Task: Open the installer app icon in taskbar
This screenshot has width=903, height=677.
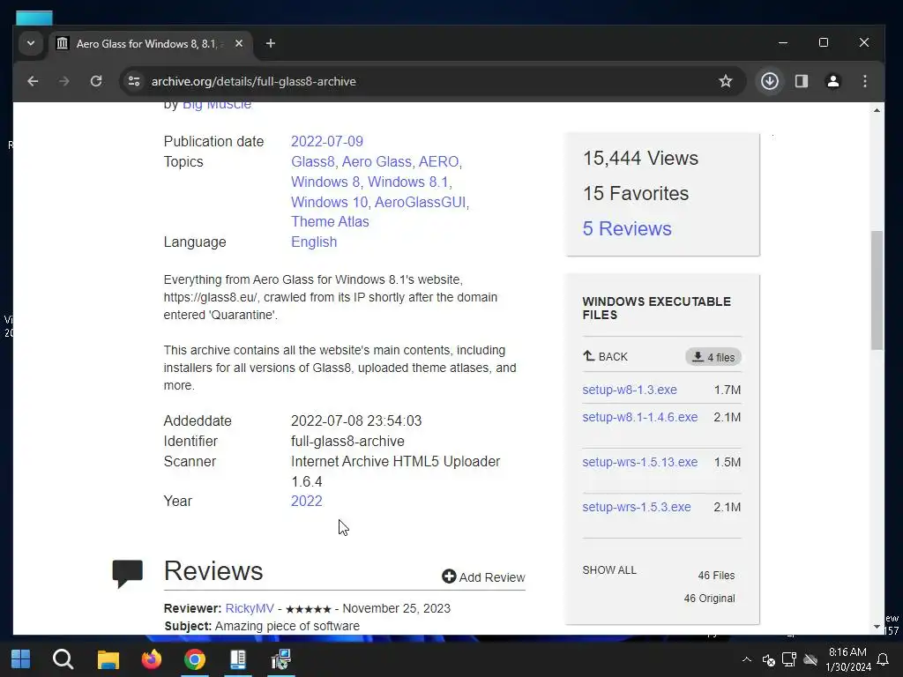Action: pos(281,659)
